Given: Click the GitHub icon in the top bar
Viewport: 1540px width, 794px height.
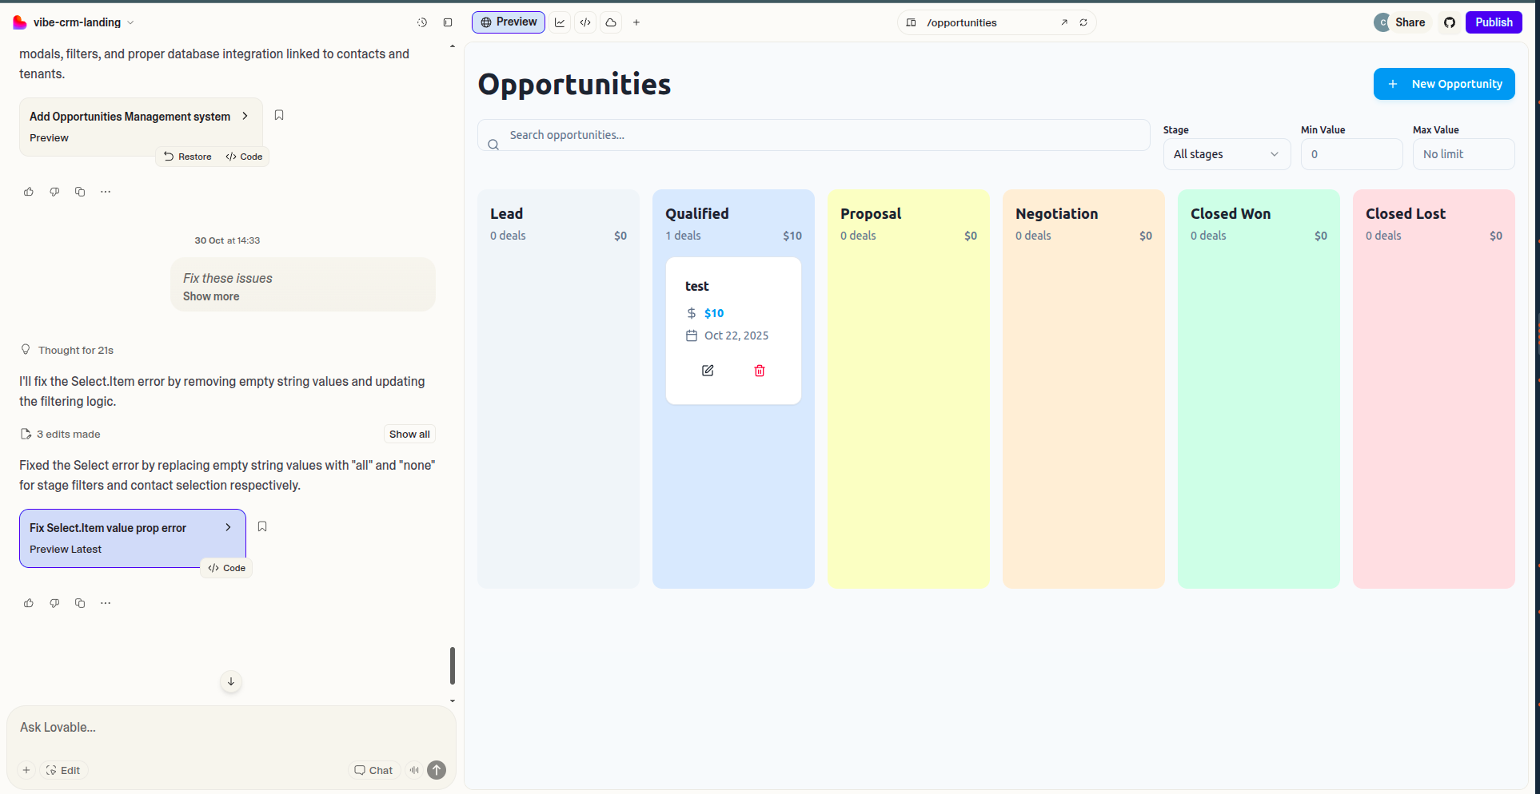Looking at the screenshot, I should (1449, 22).
